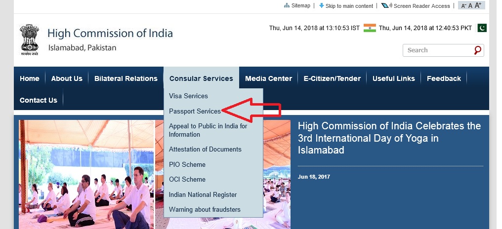Select Passport Services from dropdown
This screenshot has height=229, width=502.
coord(195,111)
